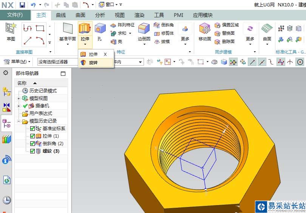306x213 pixels.
Task: Open the Extrude (拉伸) dropdown arrow
Action: pyautogui.click(x=85, y=44)
